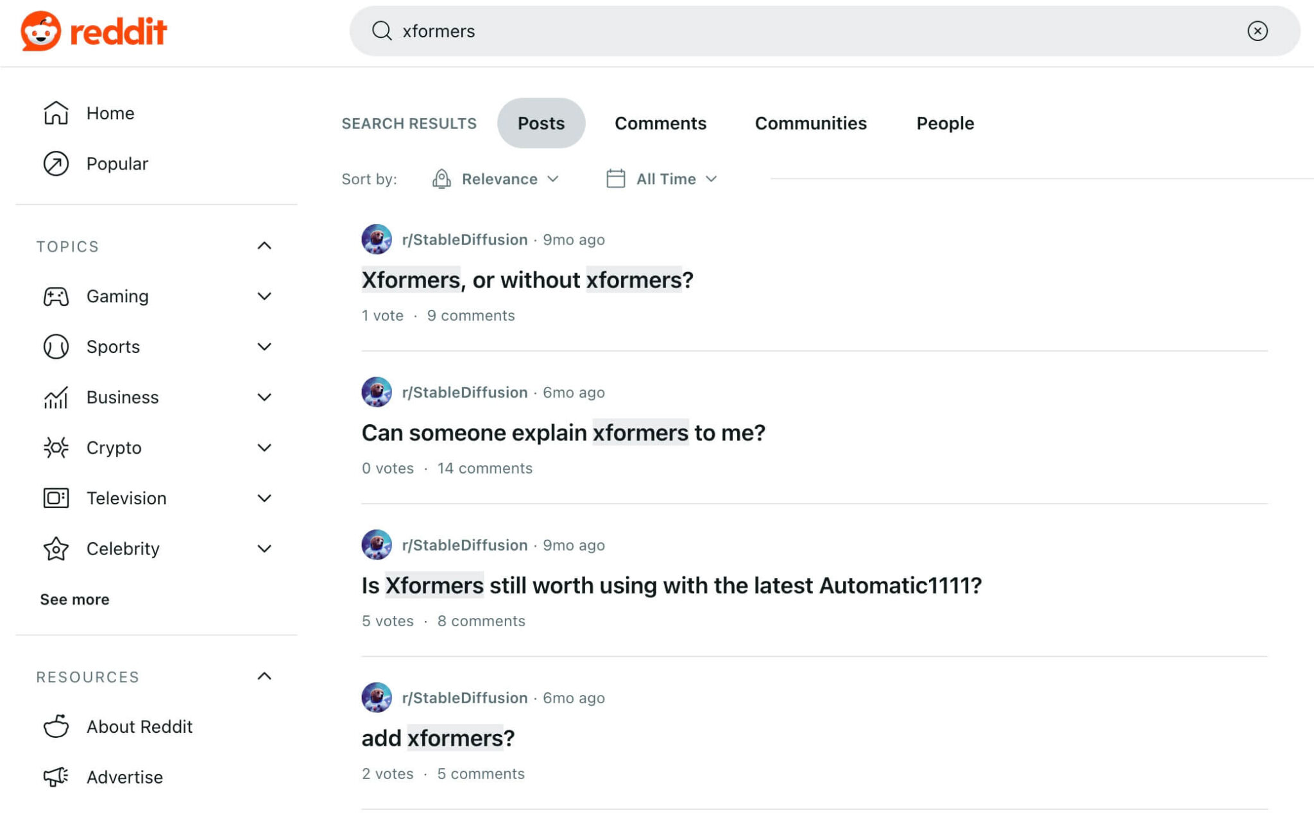Click the r/StableDiffusion avatar thumbnail
1314x813 pixels.
tap(376, 239)
